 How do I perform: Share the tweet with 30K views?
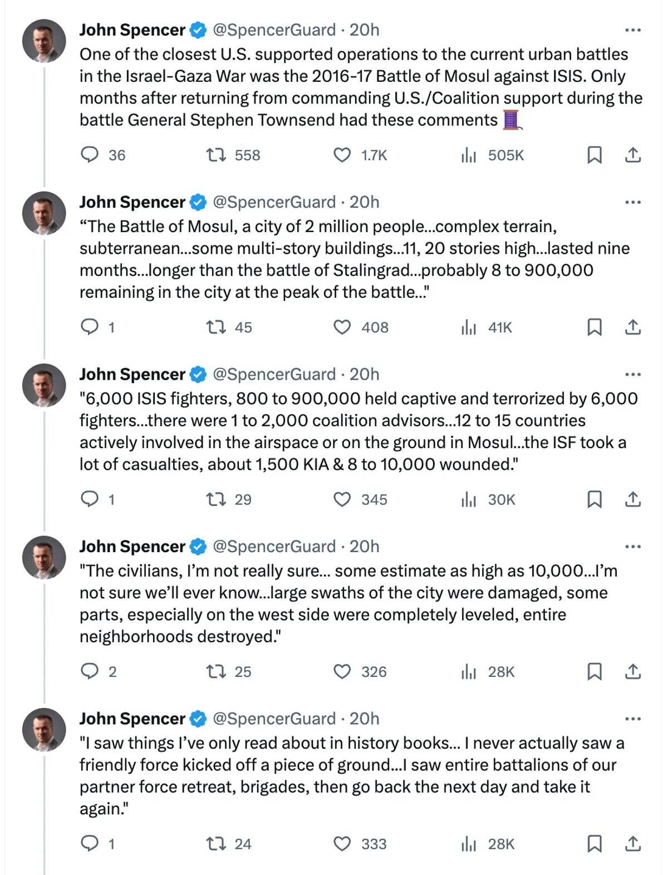coord(632,499)
